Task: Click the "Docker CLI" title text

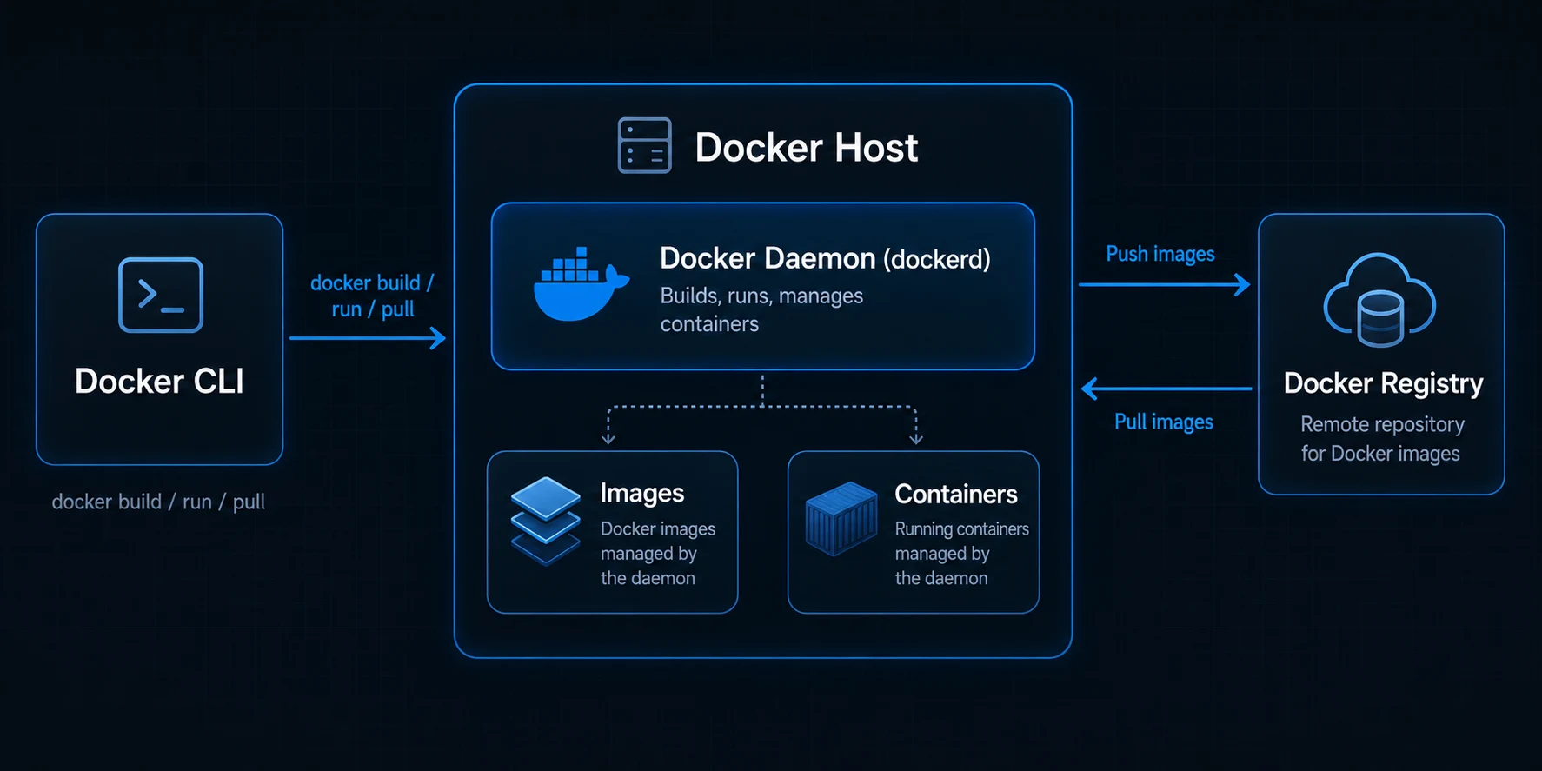Action: 159,382
